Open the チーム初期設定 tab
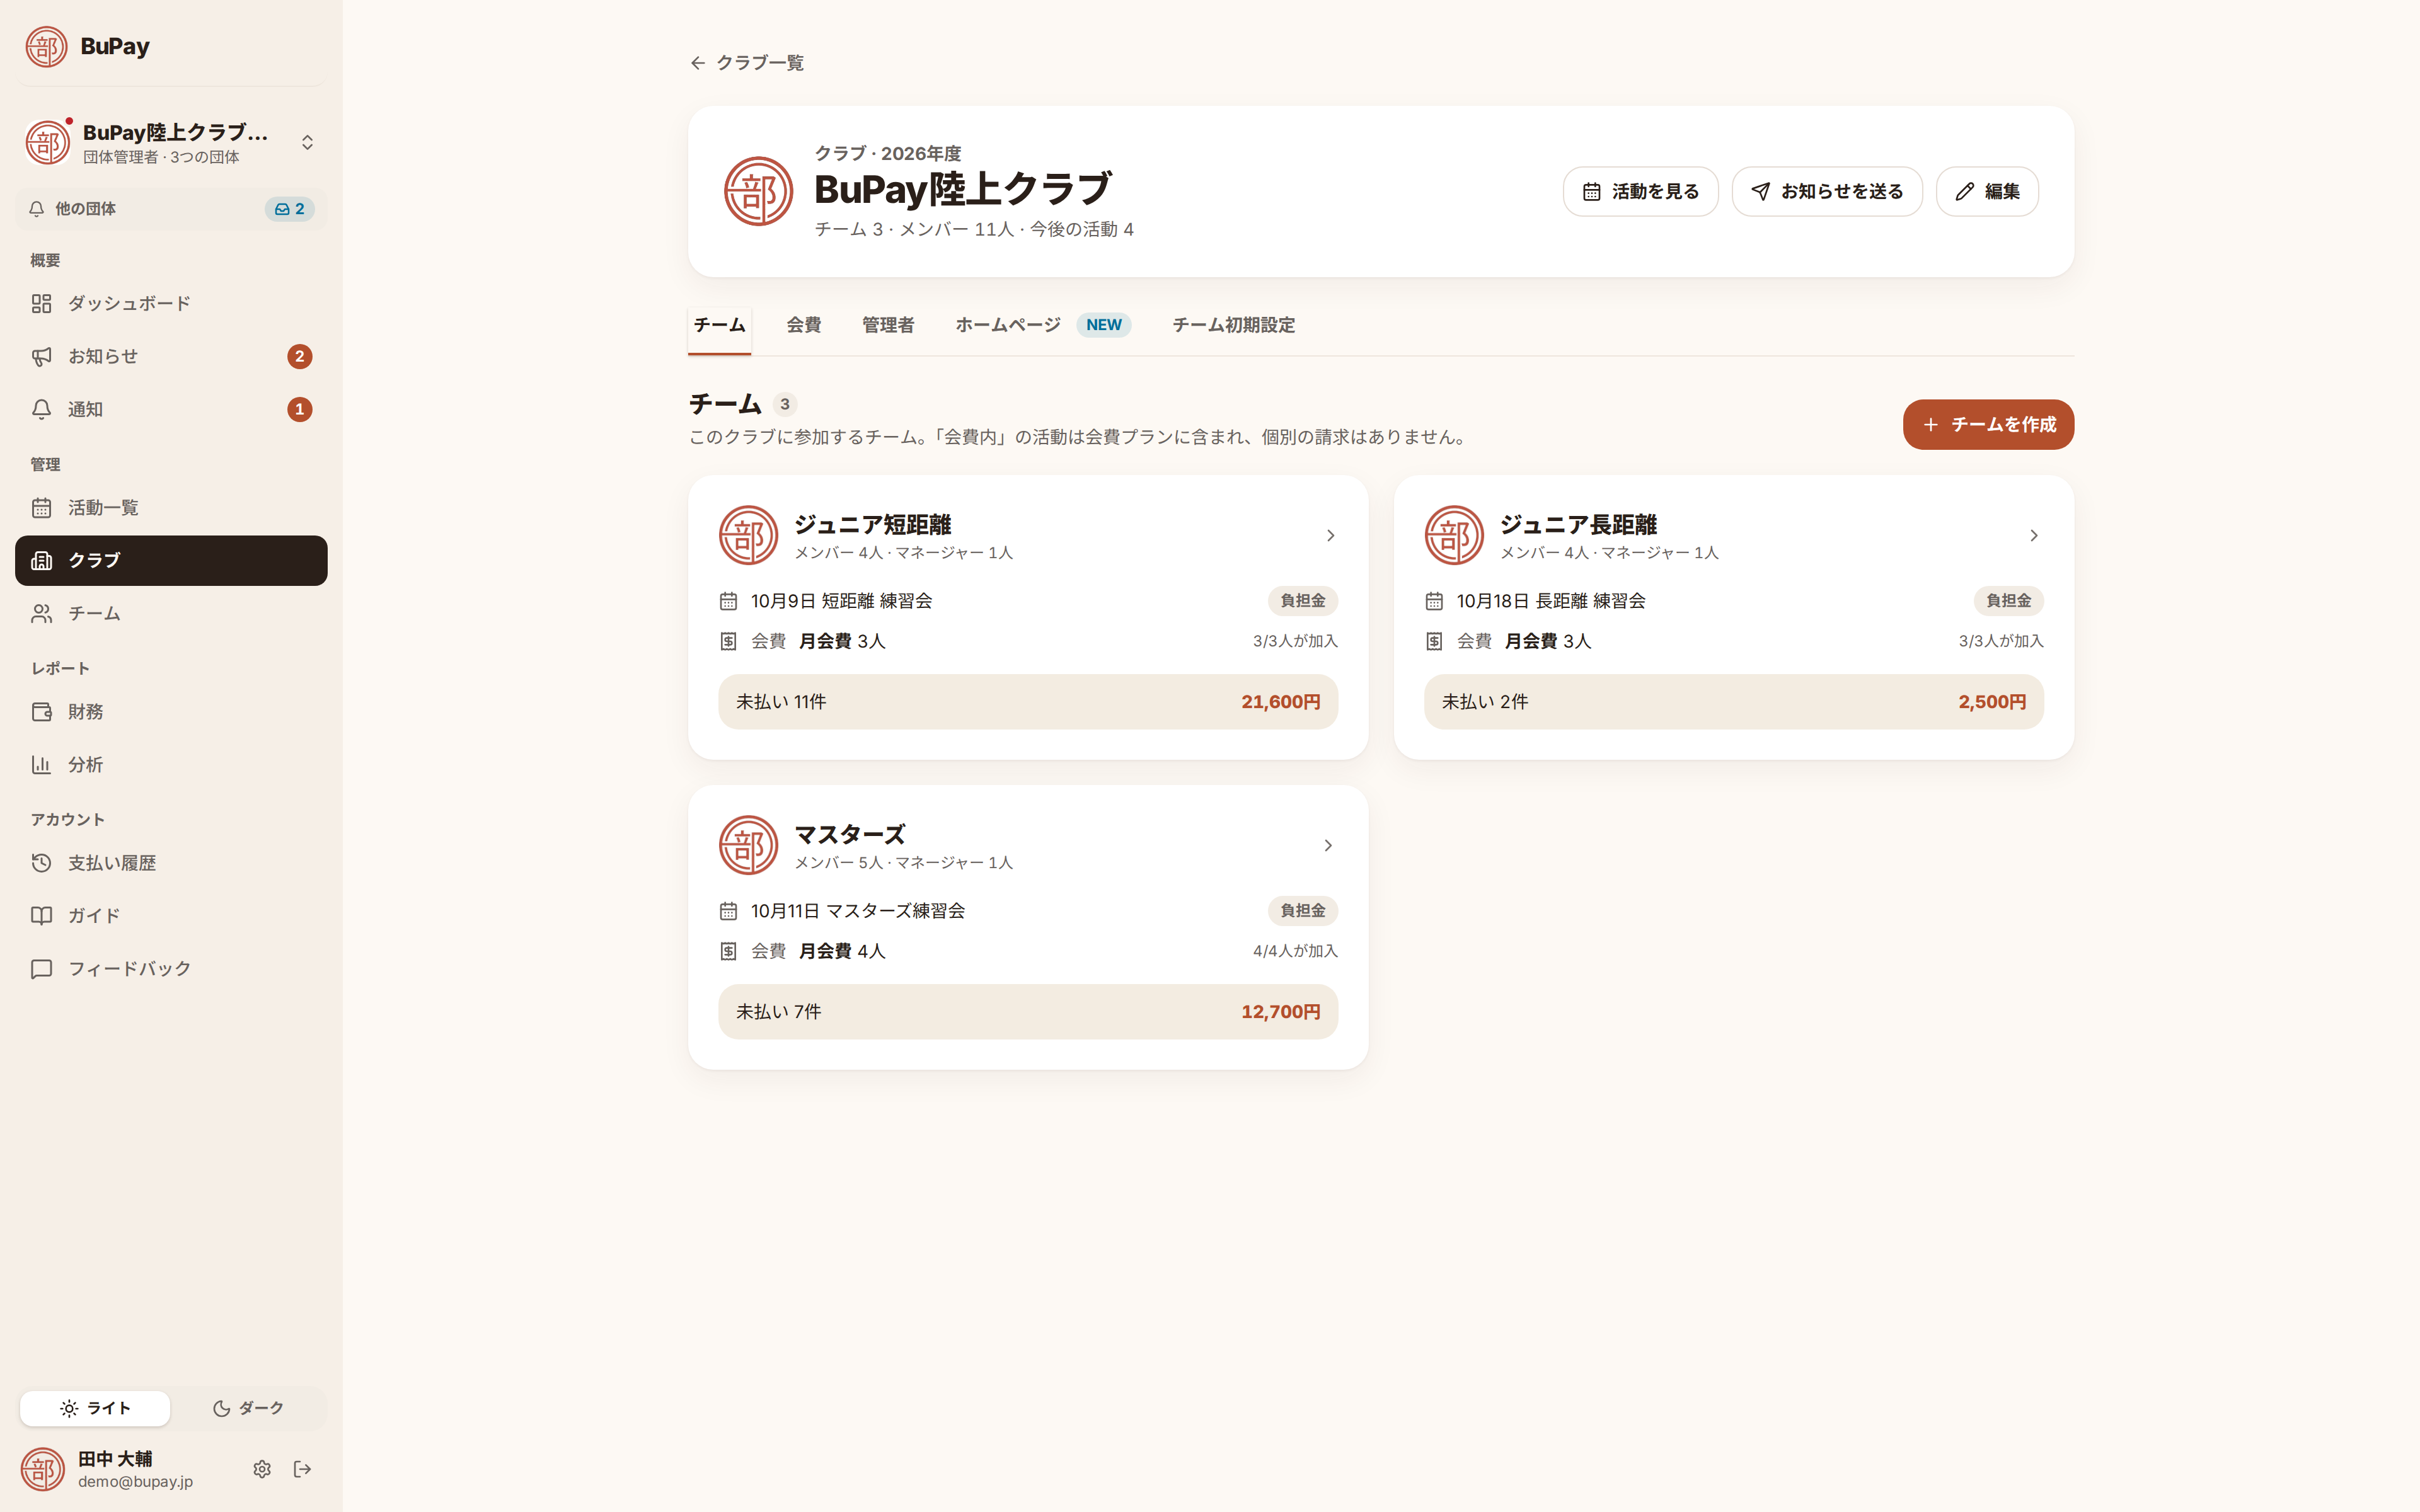Image resolution: width=2420 pixels, height=1512 pixels. tap(1234, 325)
